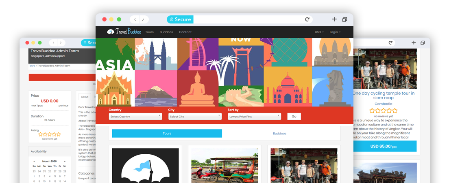Open Buddees in the top navigation bar
Viewport: 449px width, 183px height.
pos(166,32)
